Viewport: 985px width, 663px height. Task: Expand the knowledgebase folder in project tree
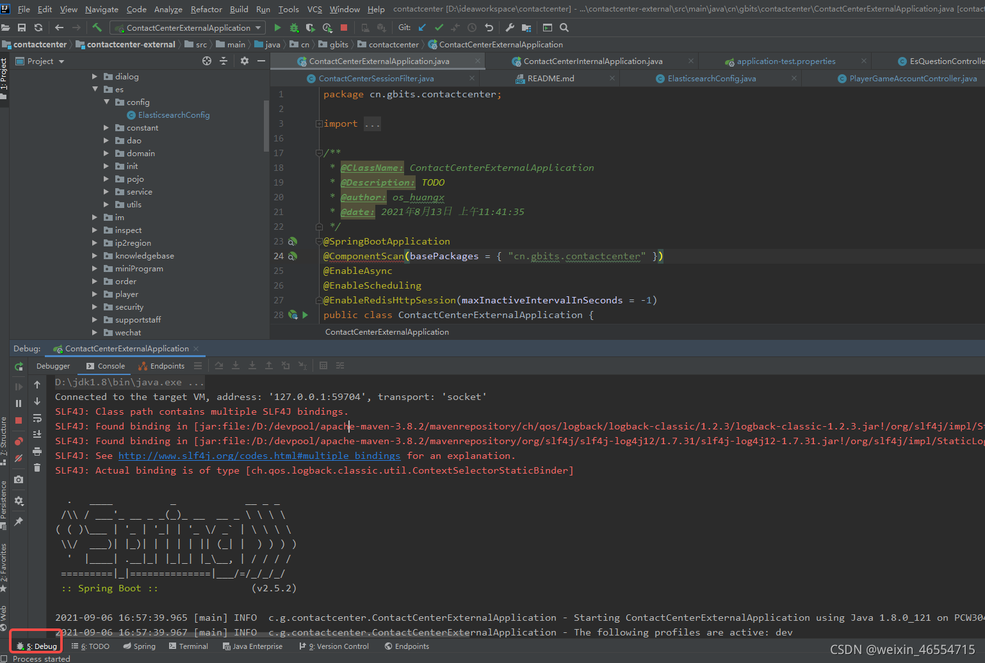pos(95,256)
